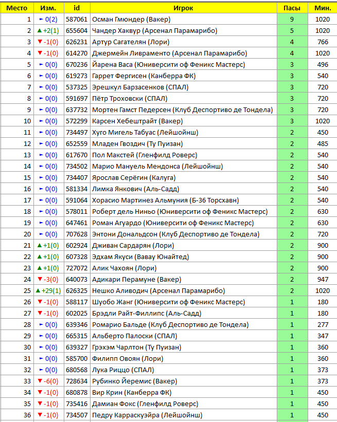The width and height of the screenshot is (337, 422).
Task: Click minutes value 496
Action: [323, 65]
